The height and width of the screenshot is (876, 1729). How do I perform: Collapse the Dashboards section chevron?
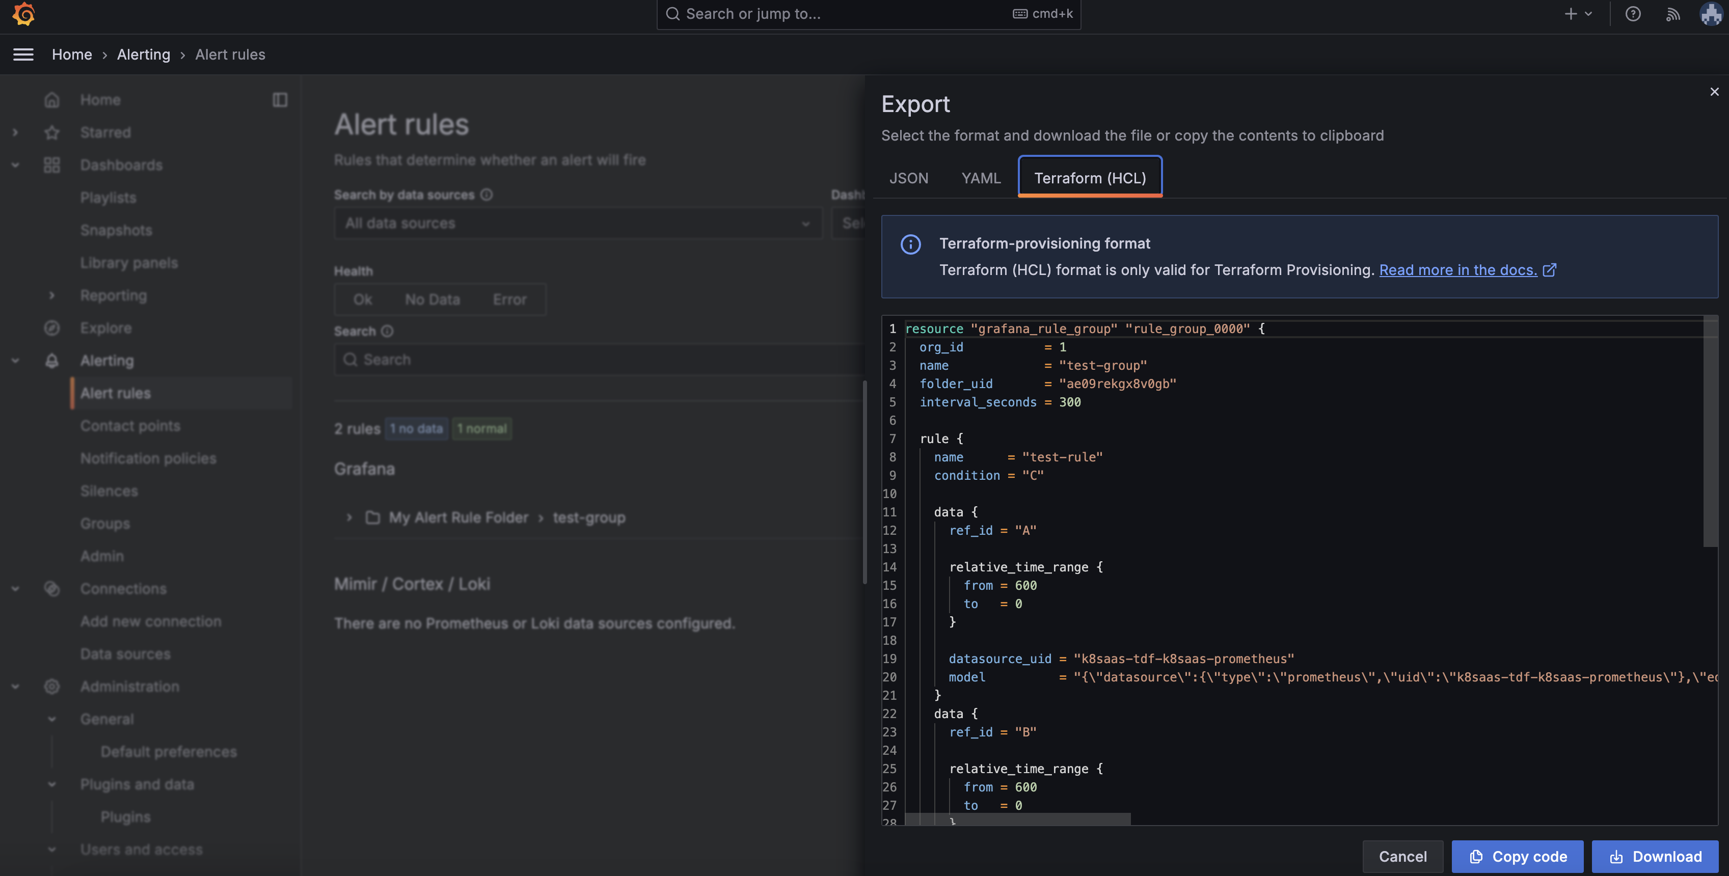pyautogui.click(x=15, y=165)
